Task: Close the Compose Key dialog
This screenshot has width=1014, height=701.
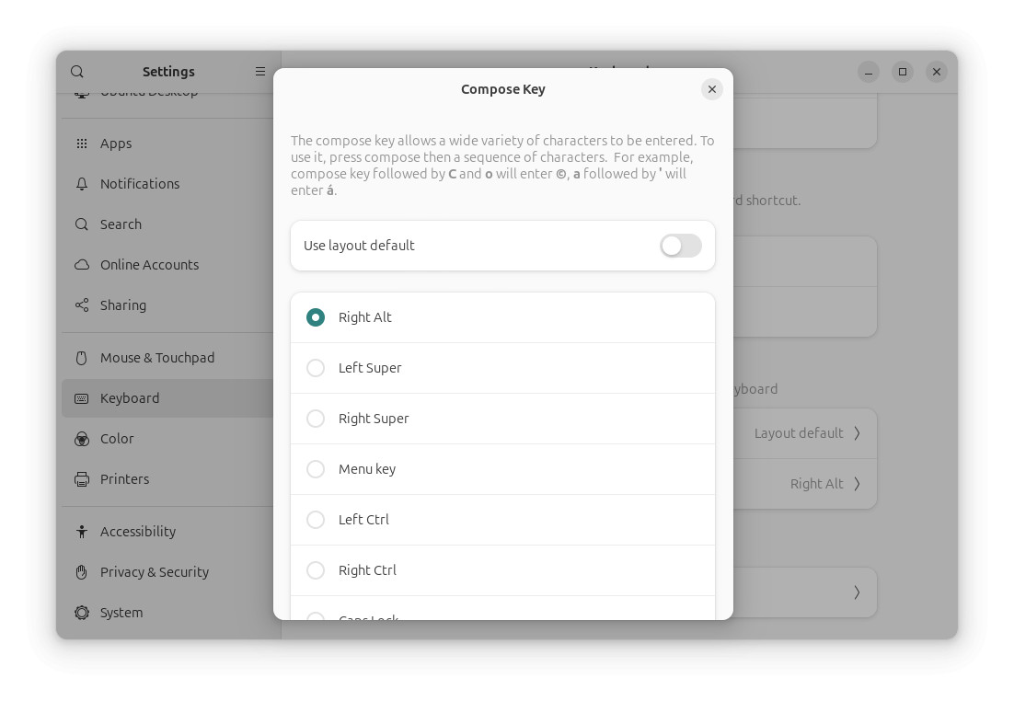Action: pos(711,89)
